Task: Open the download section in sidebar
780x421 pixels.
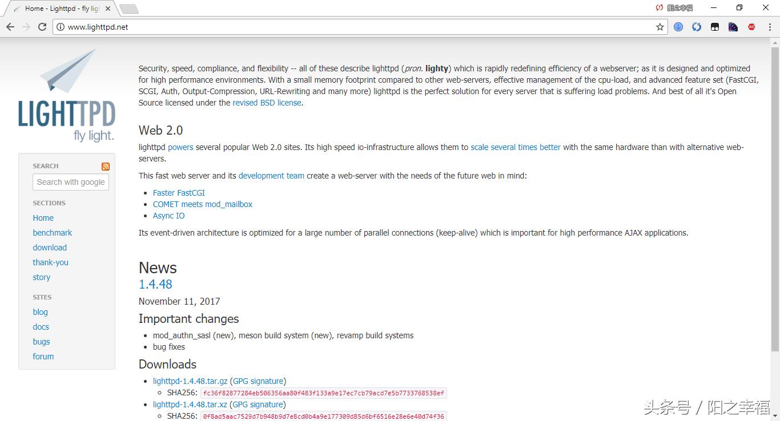Action: [50, 248]
